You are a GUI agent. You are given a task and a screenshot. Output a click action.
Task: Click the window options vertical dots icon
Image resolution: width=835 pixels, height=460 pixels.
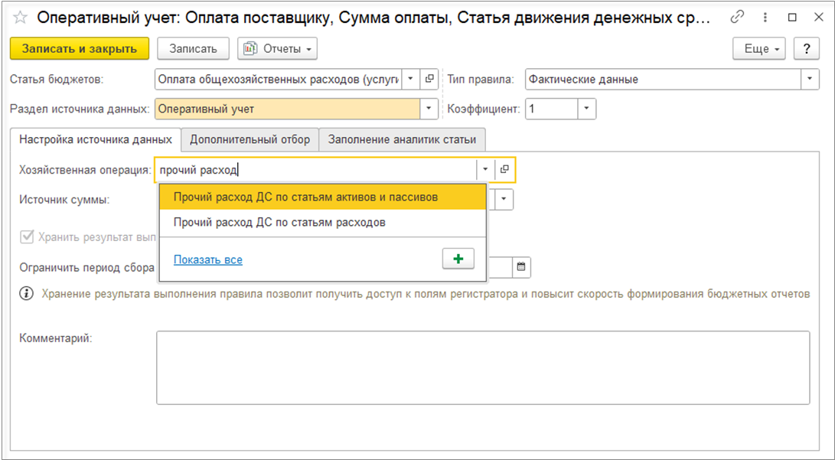click(765, 17)
